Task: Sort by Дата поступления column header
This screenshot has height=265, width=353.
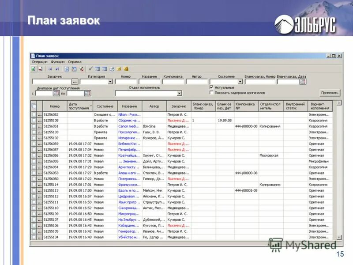Action: pyautogui.click(x=80, y=106)
